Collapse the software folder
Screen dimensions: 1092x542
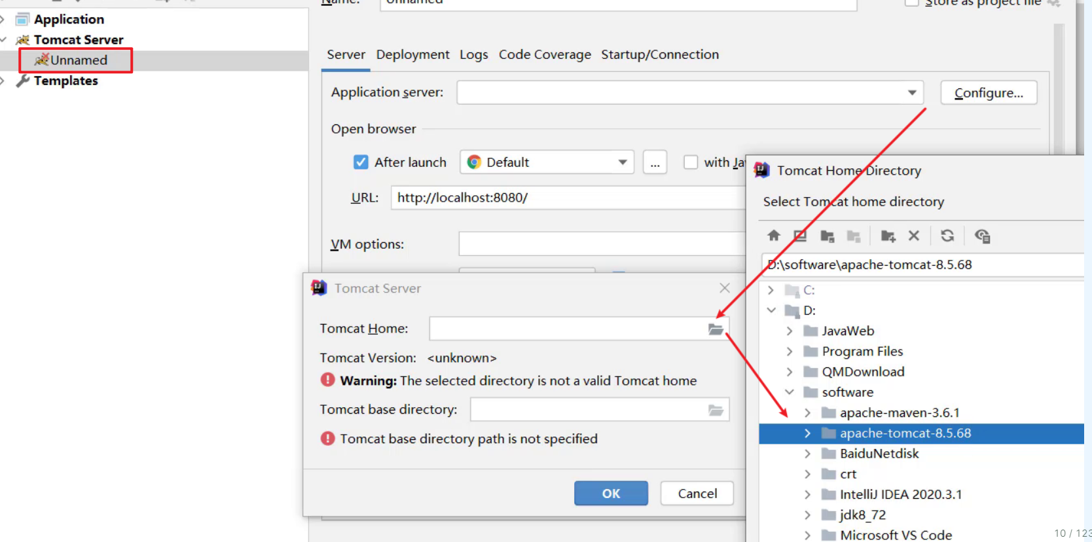point(789,392)
